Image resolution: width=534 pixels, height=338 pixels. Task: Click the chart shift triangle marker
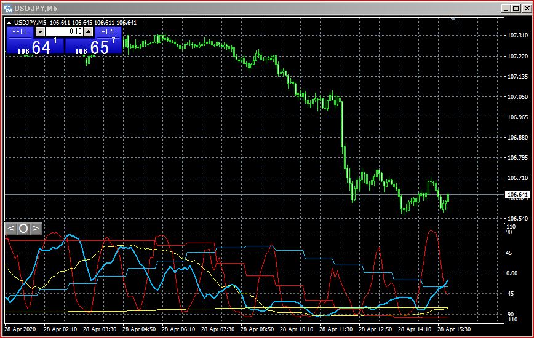coord(453,20)
